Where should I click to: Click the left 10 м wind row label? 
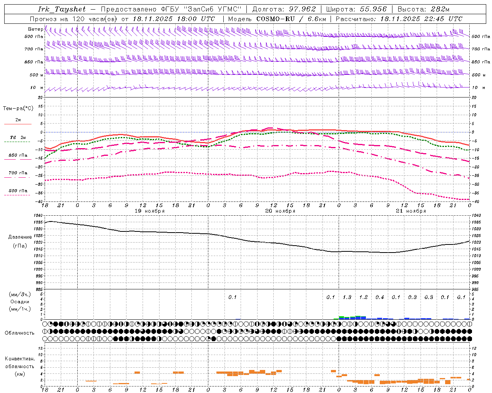[37, 88]
